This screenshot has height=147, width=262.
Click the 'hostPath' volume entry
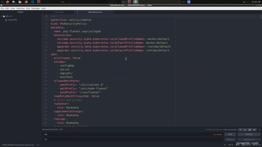66,77
